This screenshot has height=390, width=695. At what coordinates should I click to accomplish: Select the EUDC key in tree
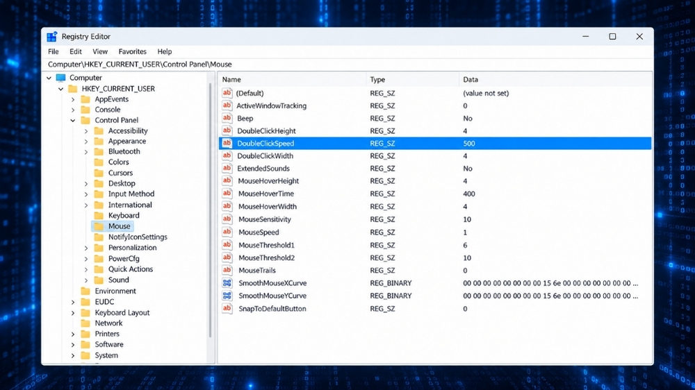pos(104,302)
